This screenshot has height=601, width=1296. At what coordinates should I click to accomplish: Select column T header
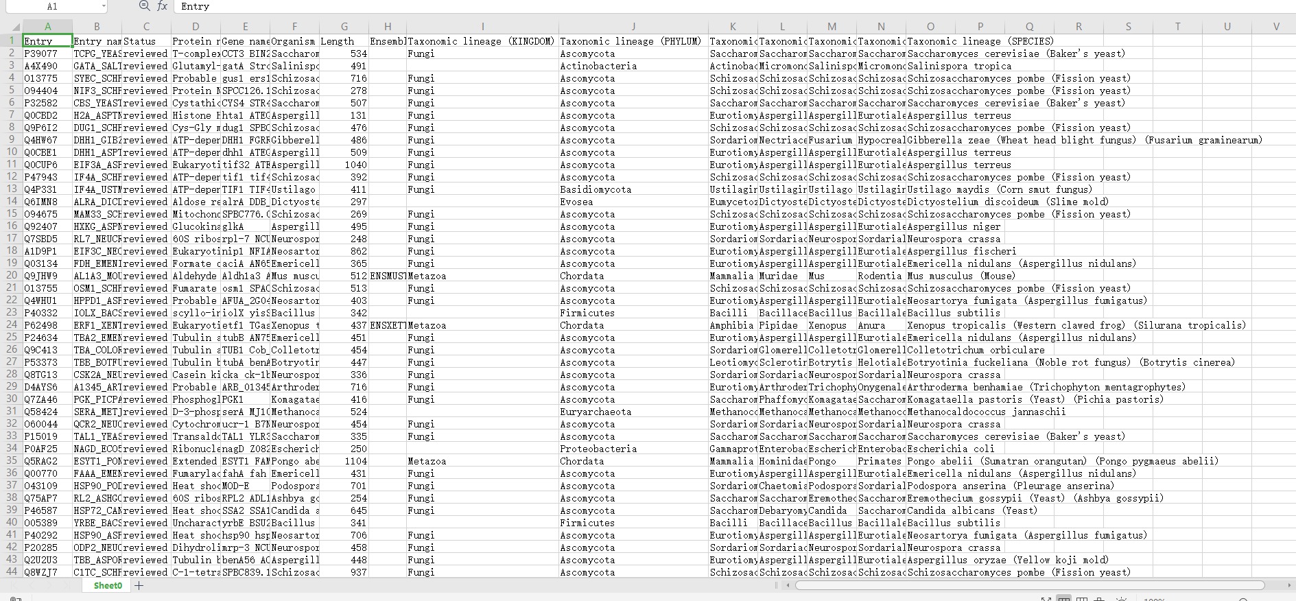point(1177,27)
